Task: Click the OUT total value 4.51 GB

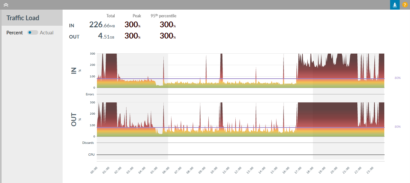Action: (x=106, y=36)
